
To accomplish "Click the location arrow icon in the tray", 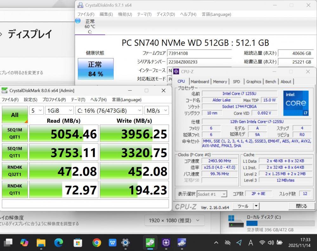I will tap(239, 242).
